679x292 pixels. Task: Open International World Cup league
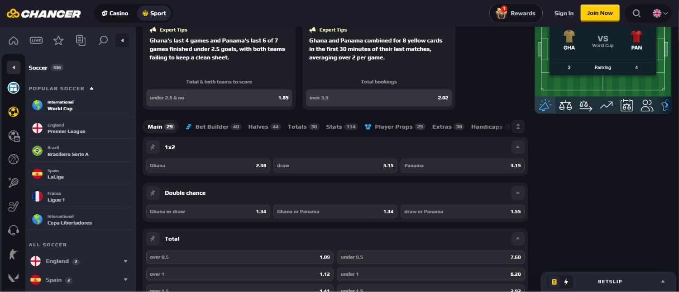point(81,105)
